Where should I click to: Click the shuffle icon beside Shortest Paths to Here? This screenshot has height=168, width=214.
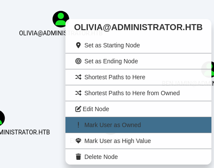(x=78, y=77)
